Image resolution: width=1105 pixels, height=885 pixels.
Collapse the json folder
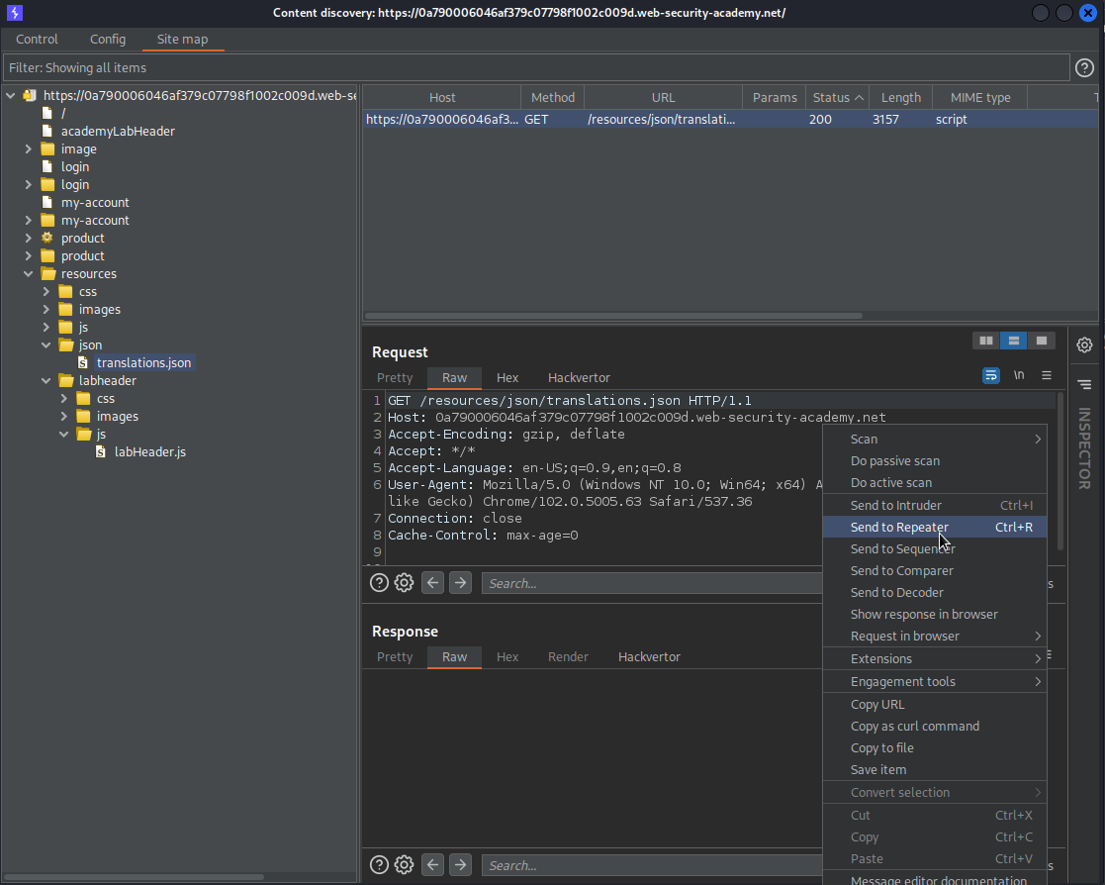pyautogui.click(x=46, y=344)
